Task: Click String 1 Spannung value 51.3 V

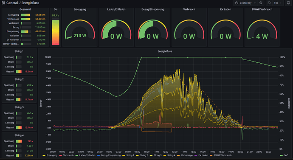Action: 30,57
